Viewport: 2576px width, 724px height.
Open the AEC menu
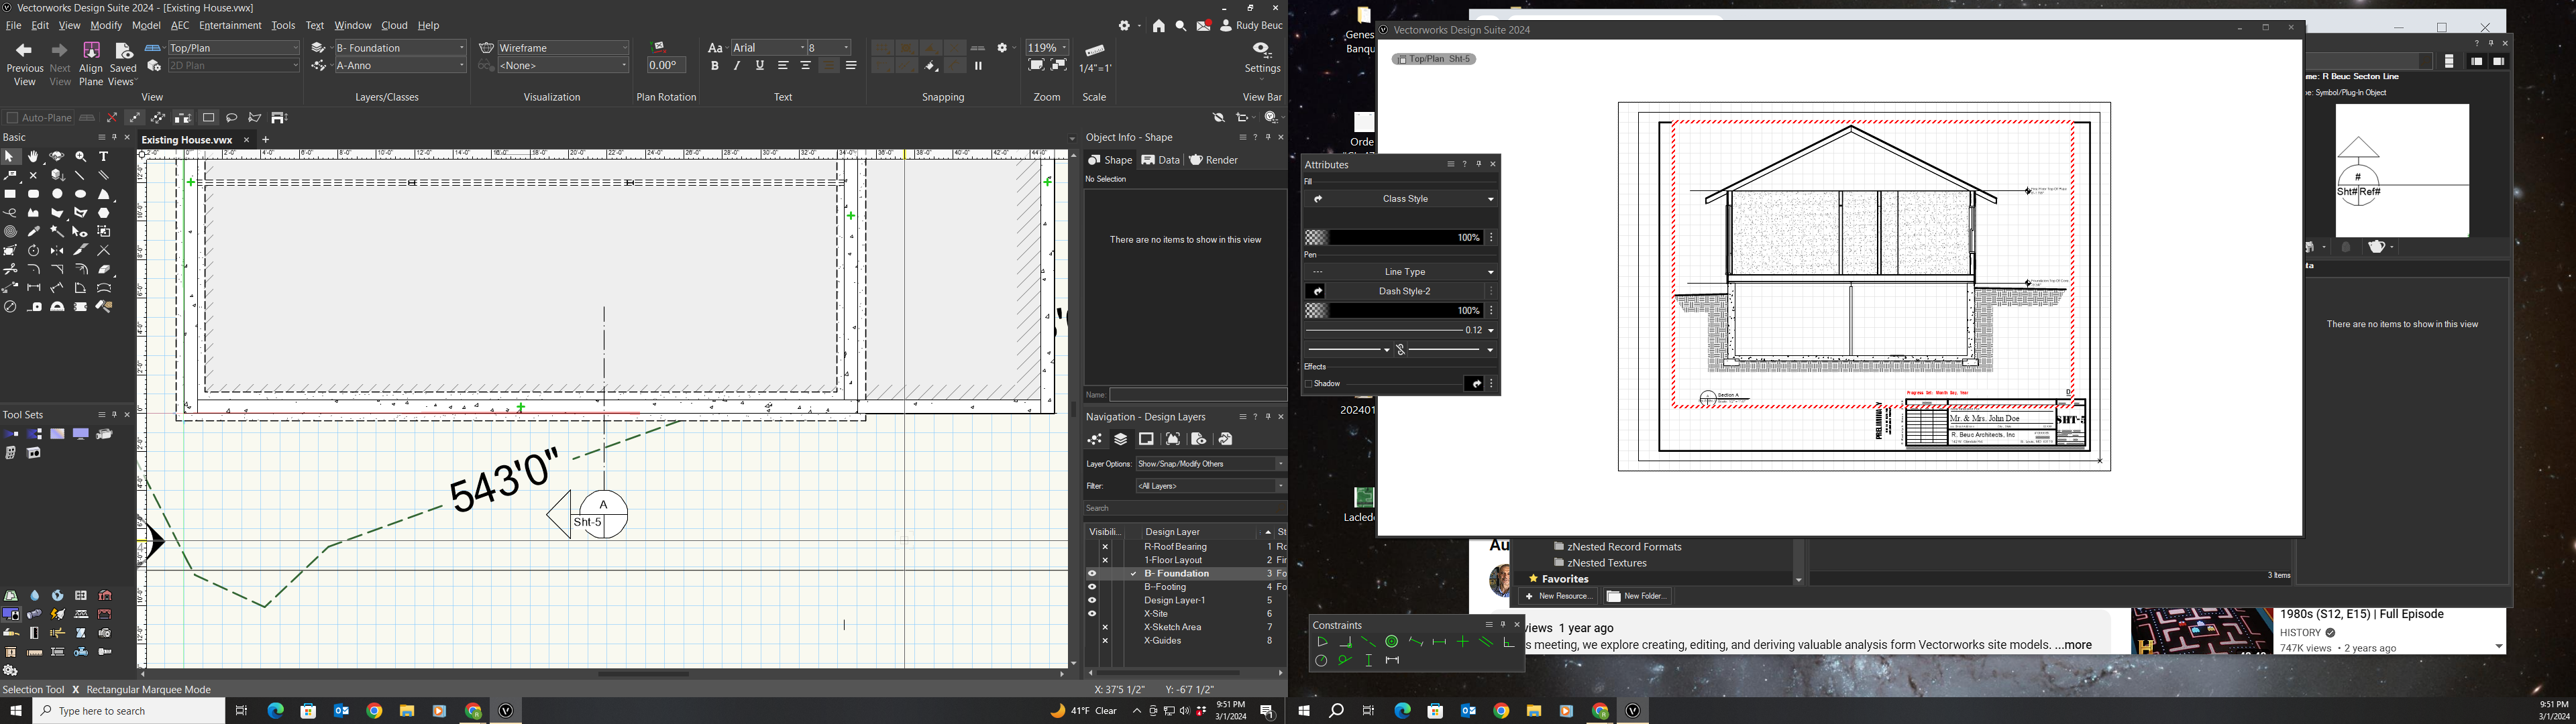(179, 25)
